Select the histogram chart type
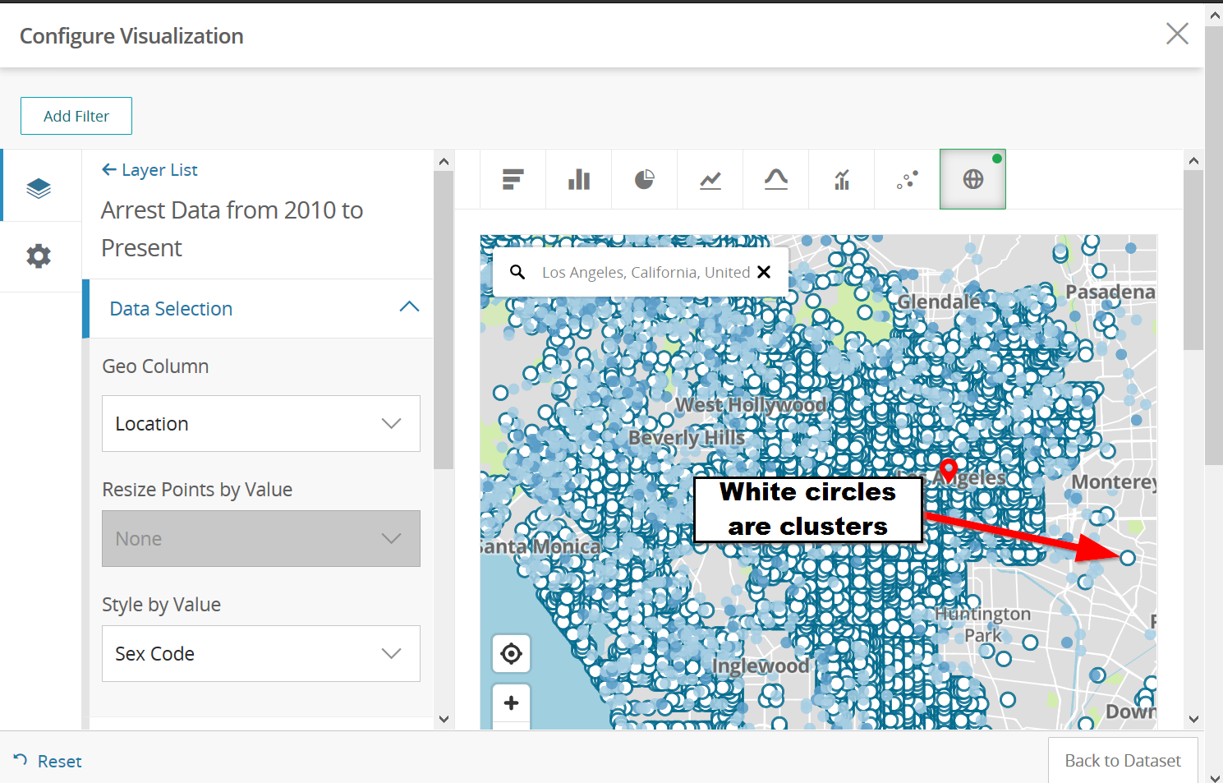1223x783 pixels. click(x=776, y=179)
